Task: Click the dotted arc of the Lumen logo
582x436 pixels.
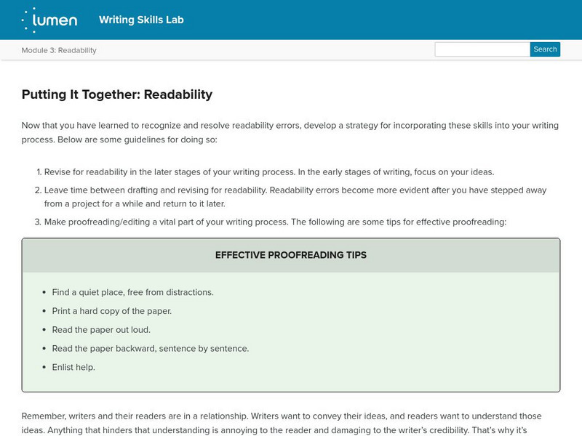Action: (25, 20)
